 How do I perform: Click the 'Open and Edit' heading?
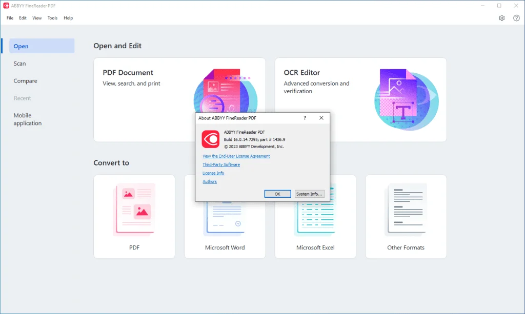(x=117, y=46)
